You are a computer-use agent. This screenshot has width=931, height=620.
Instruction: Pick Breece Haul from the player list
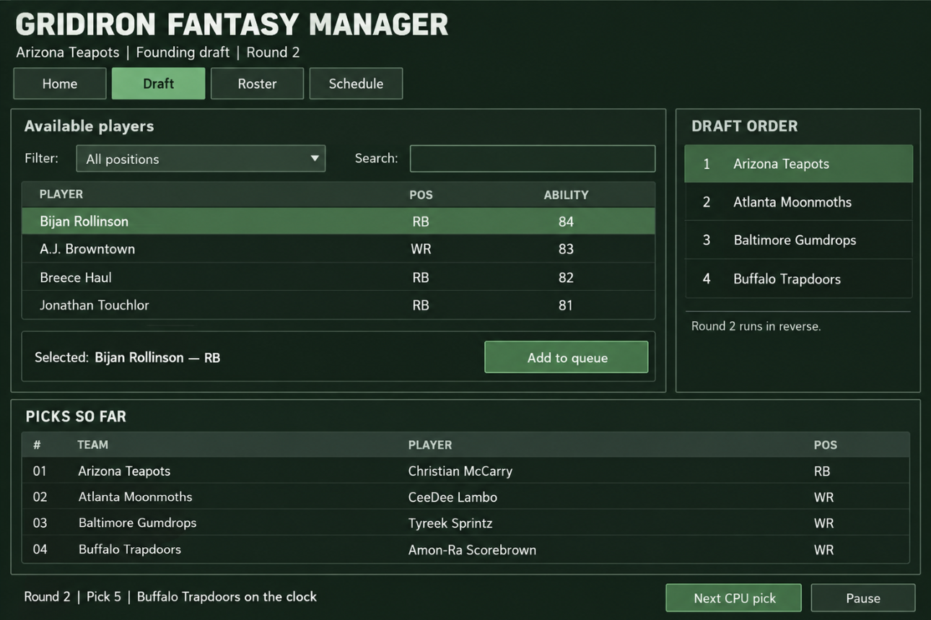[x=338, y=277]
